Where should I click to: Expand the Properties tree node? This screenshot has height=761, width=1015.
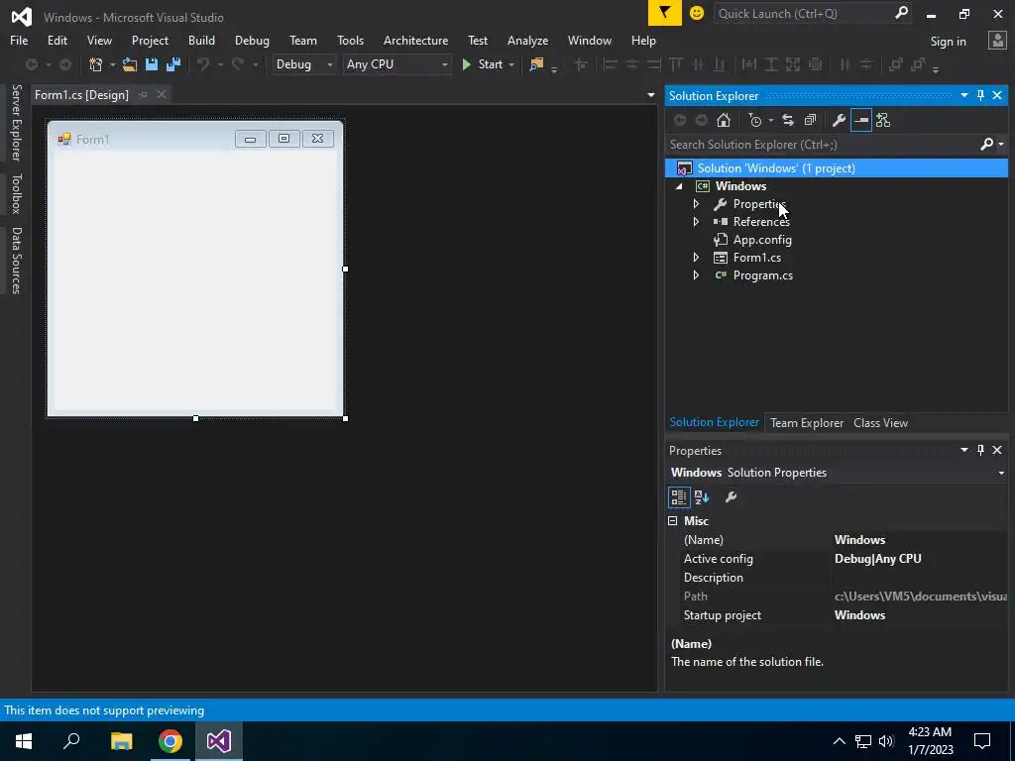point(696,204)
